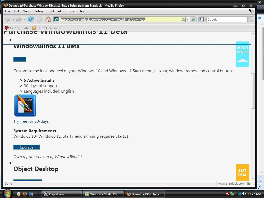
Task: Click the page scrollbar down arrow
Action: click(253, 179)
